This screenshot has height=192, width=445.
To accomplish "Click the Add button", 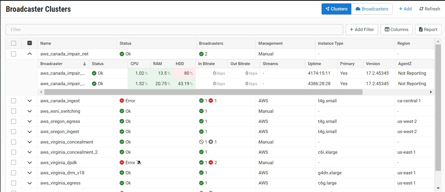I will pyautogui.click(x=405, y=9).
